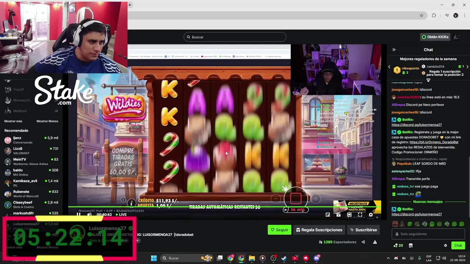Send message with green Chat button

click(458, 246)
